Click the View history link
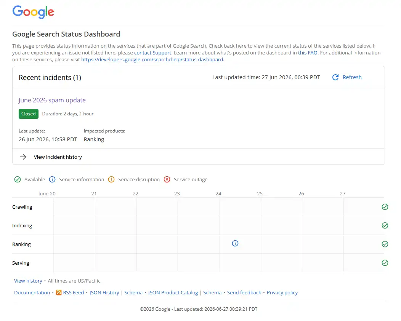The width and height of the screenshot is (401, 321). pyautogui.click(x=28, y=281)
